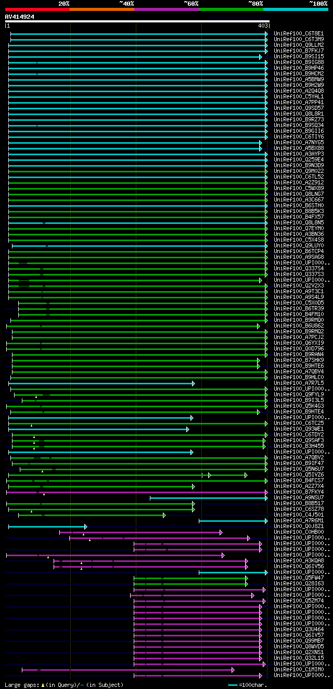Click the cyan alignment bar for Q0J8Z1
Screen dimensions: 333x689
pyautogui.click(x=48, y=527)
